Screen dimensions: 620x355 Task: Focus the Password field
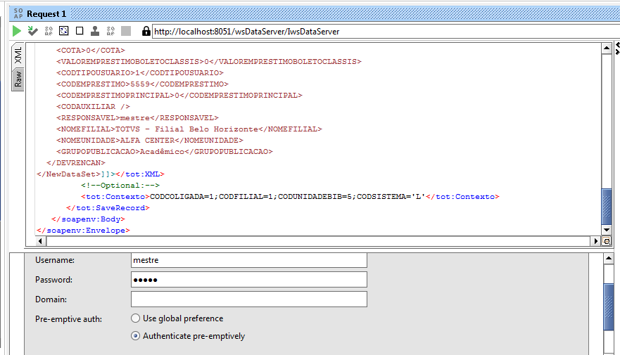249,280
